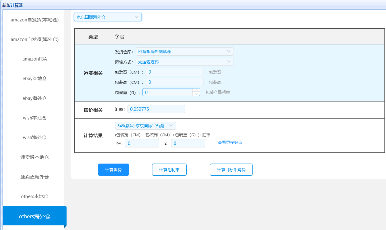Select the 速卖通海外仓 tab
Screen dimensions: 386x230
[35, 177]
